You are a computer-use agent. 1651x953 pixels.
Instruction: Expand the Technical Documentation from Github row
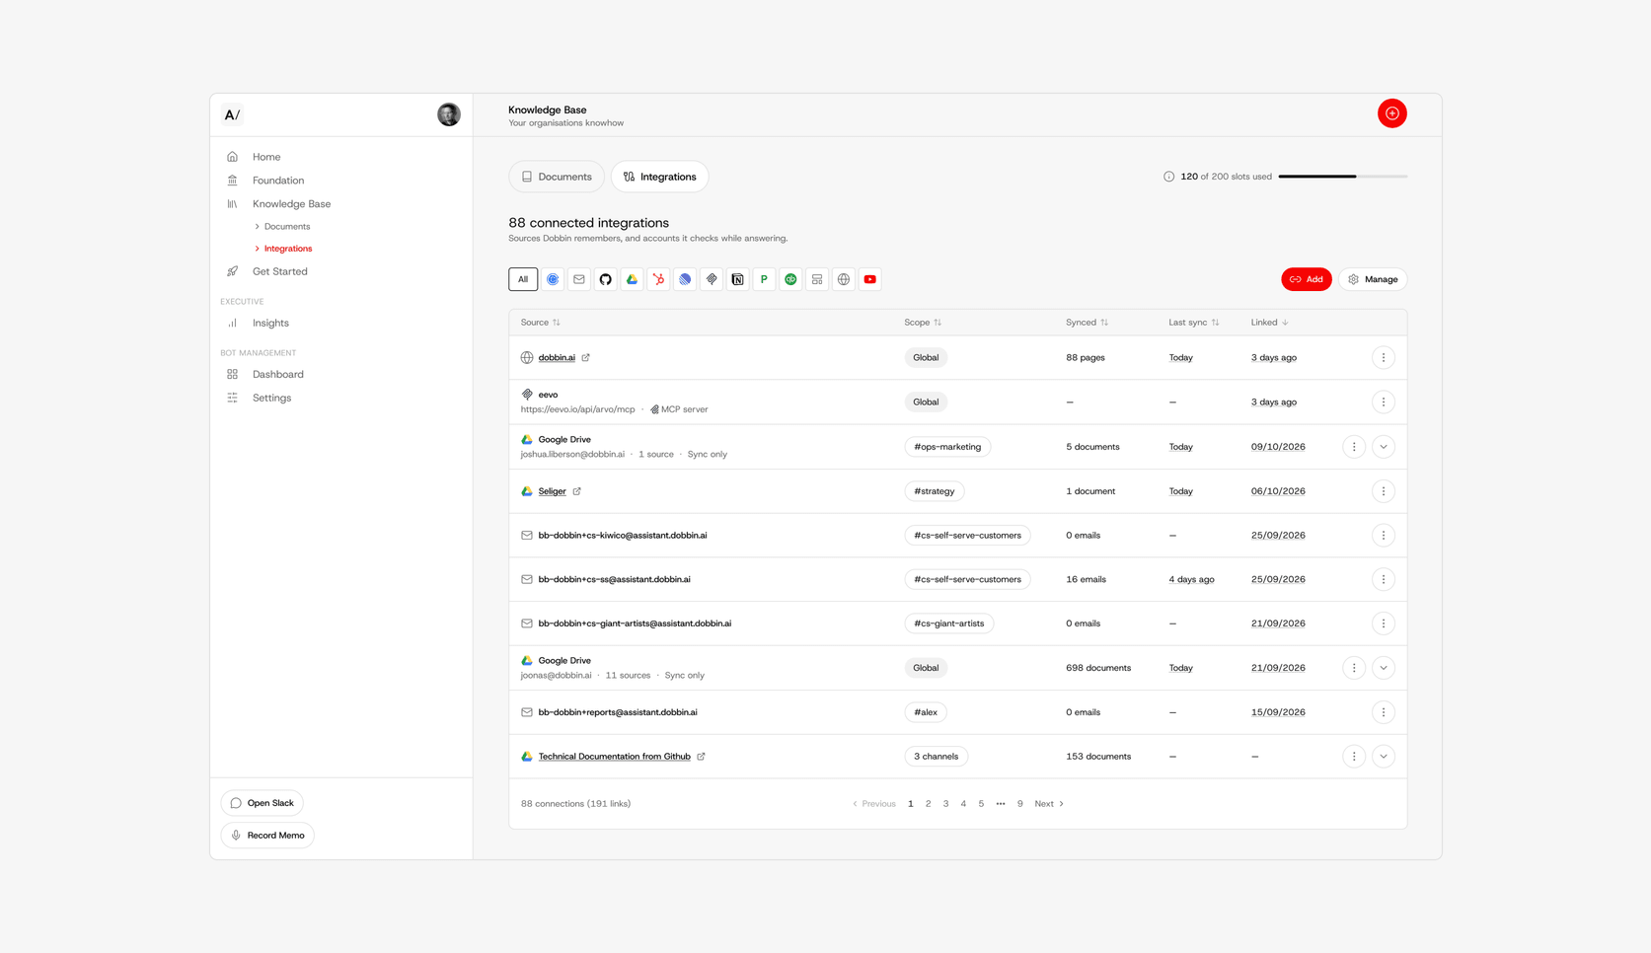(x=1384, y=757)
